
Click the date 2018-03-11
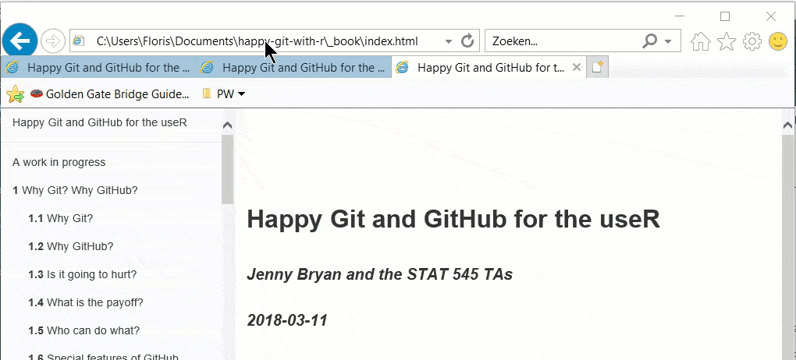click(287, 320)
